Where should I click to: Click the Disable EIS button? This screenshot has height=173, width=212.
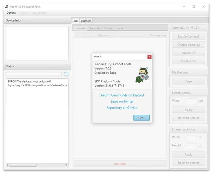coord(188,61)
